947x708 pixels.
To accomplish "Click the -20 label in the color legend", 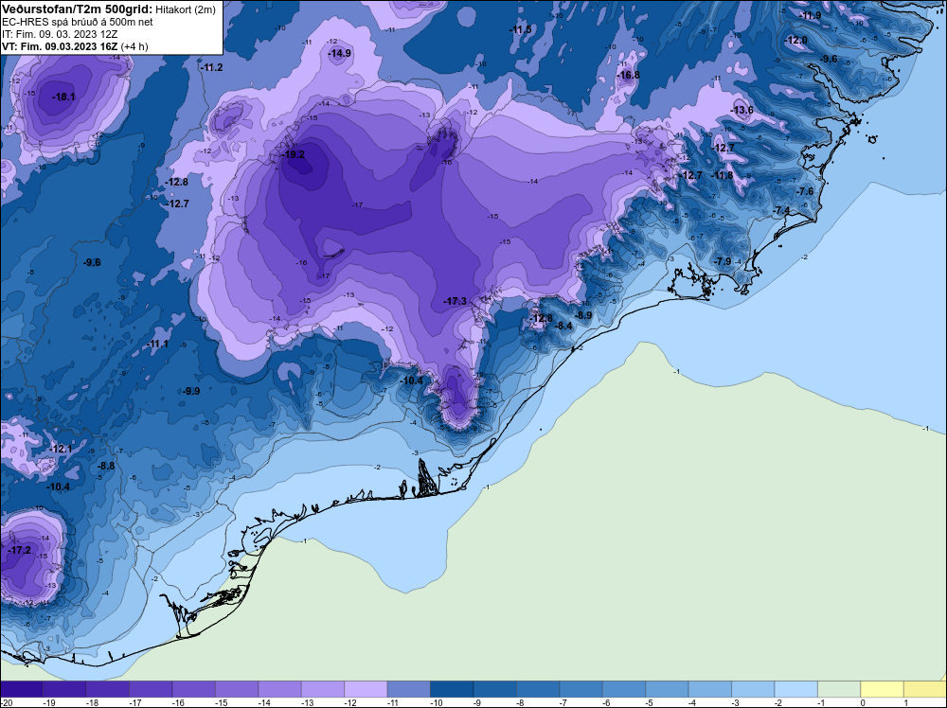I will [x=5, y=702].
